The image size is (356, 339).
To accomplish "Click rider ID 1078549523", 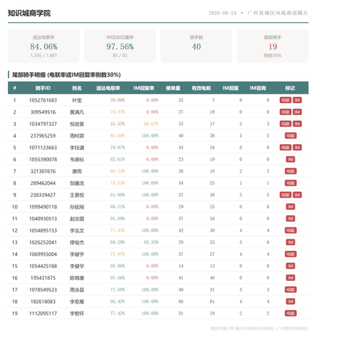I will point(43,290).
